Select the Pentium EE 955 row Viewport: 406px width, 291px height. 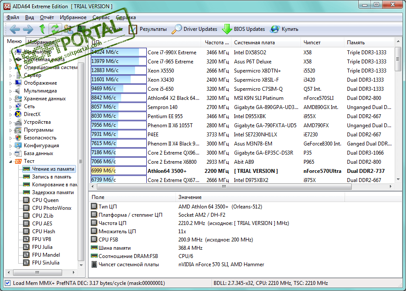pos(242,116)
